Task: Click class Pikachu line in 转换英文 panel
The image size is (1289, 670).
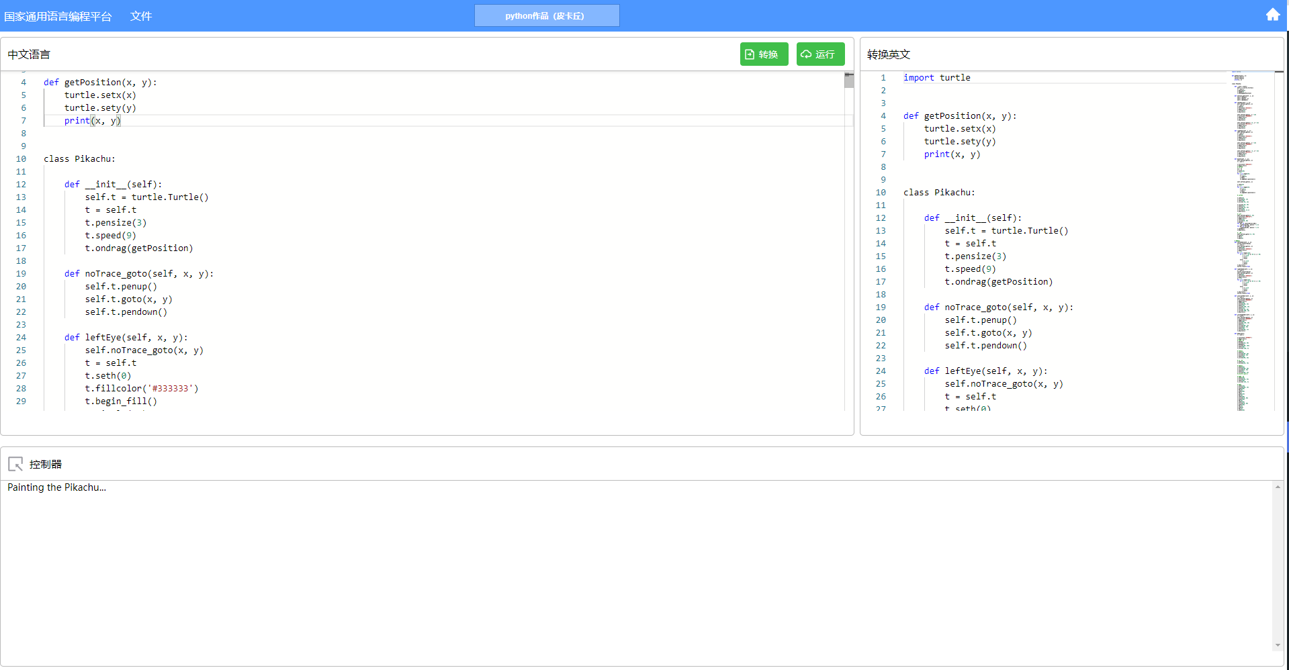Action: pos(938,193)
